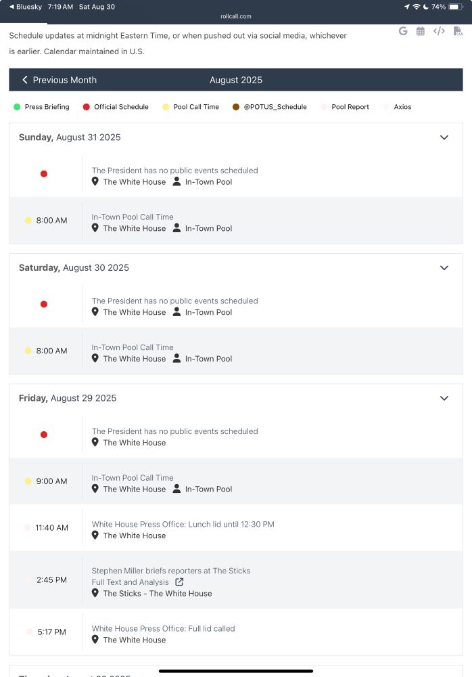
Task: Click the embed code icon
Action: [x=439, y=31]
